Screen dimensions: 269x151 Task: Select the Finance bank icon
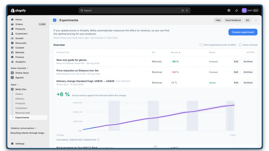12,57
